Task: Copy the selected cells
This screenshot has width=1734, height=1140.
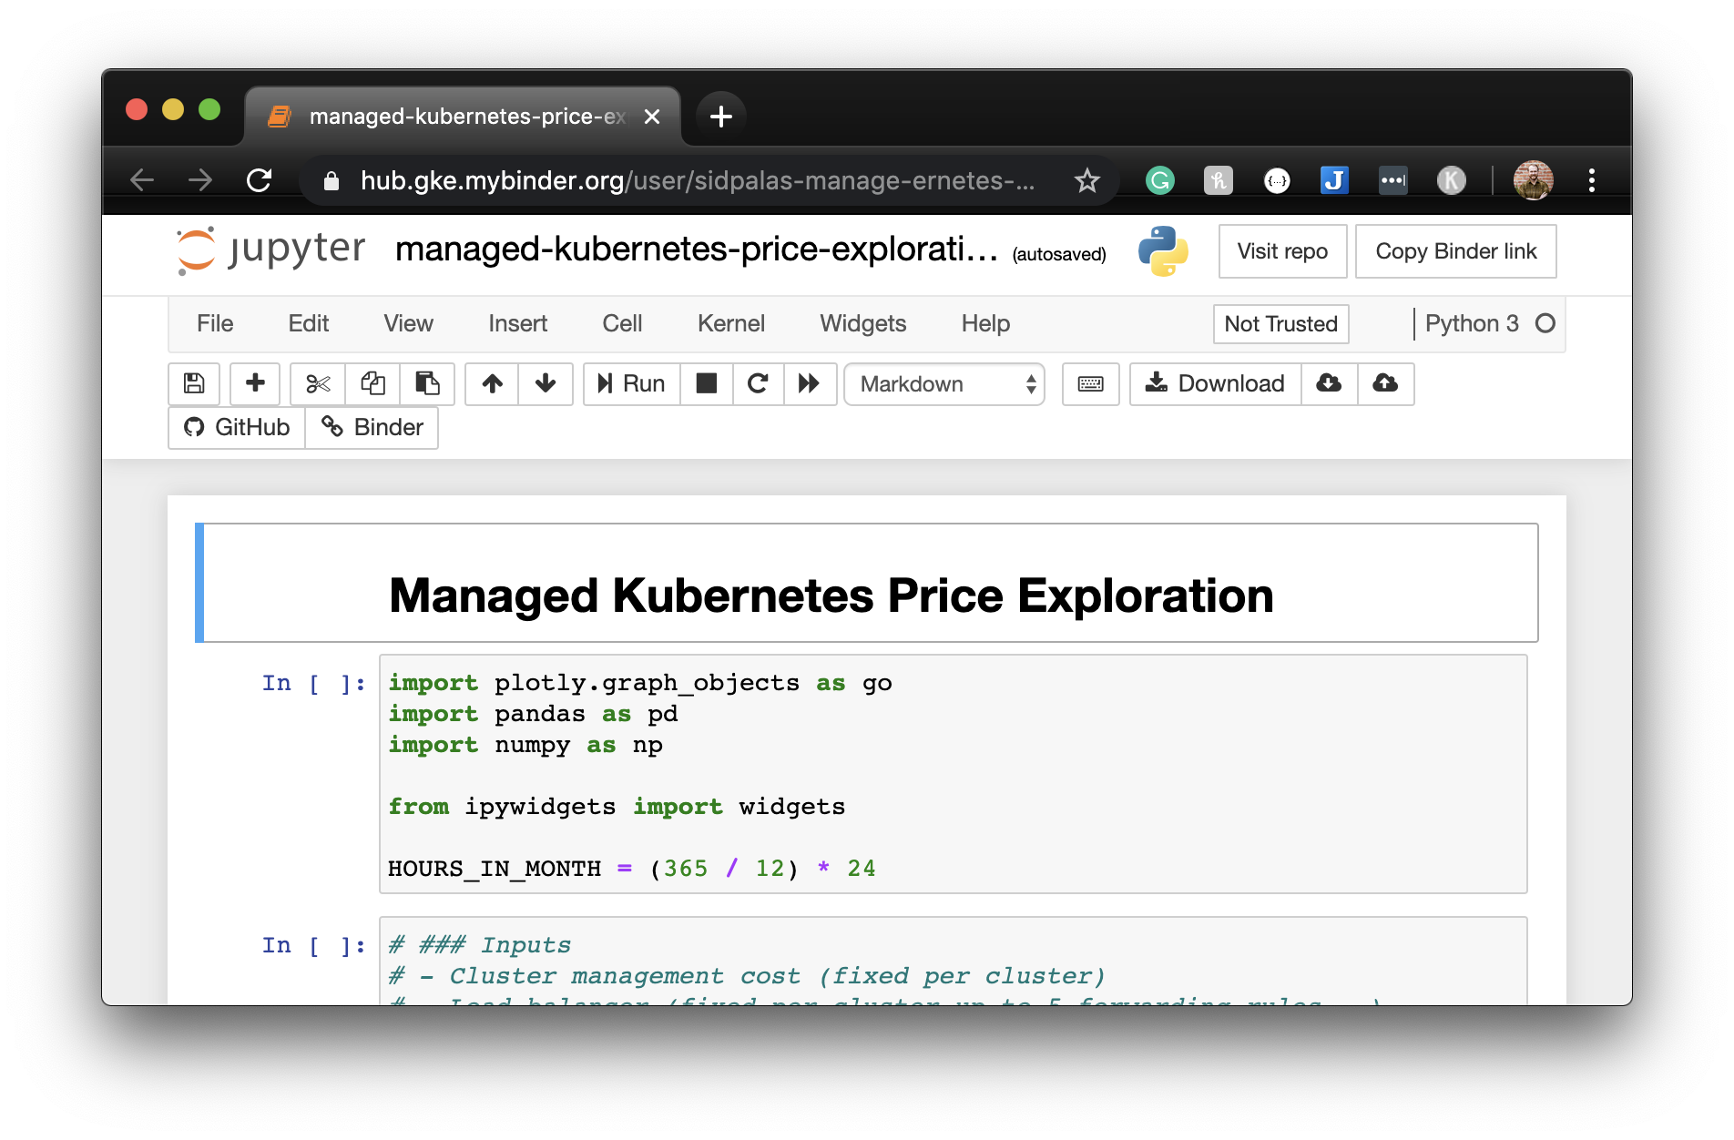Action: click(x=372, y=384)
